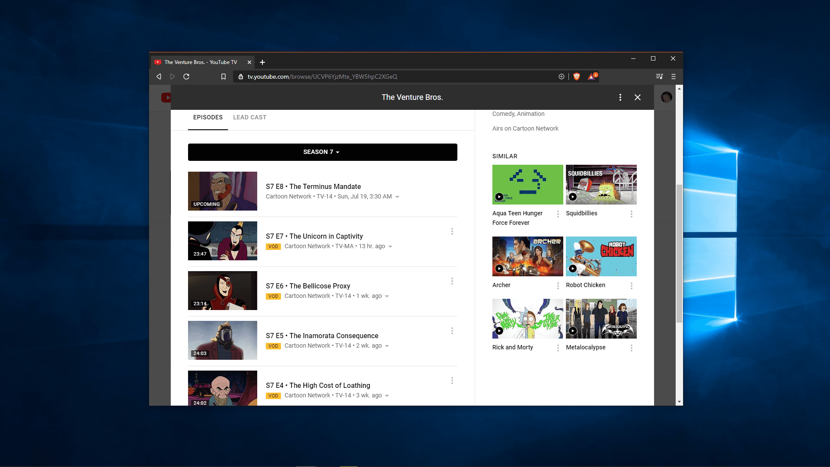Play The Unicorn in Captivity thumbnail

(223, 241)
